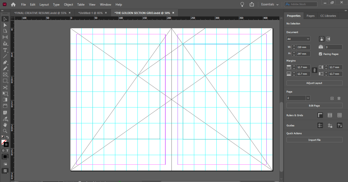Select the Pen tool

click(5, 63)
